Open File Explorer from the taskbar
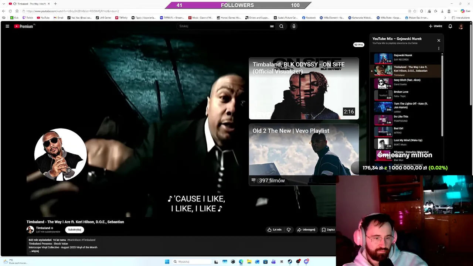This screenshot has height=266, width=473. click(x=249, y=262)
